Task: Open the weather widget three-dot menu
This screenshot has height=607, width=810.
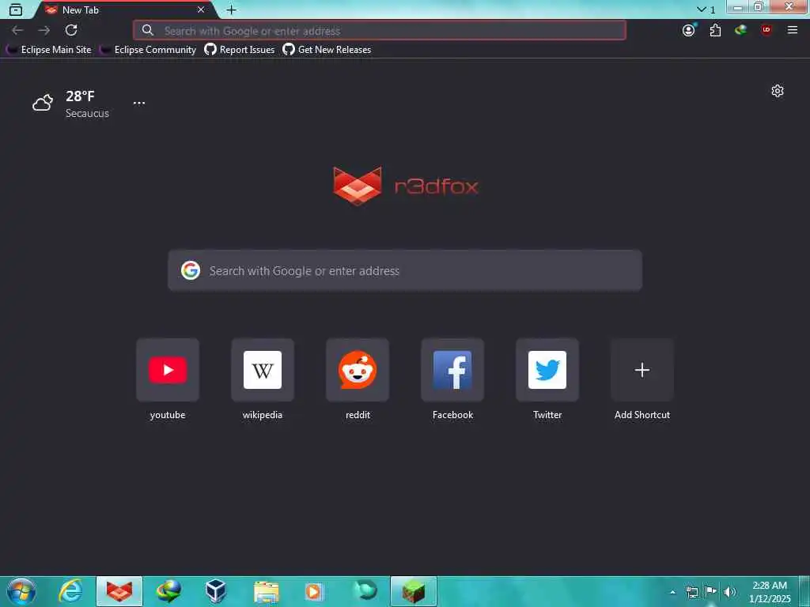Action: (x=139, y=103)
